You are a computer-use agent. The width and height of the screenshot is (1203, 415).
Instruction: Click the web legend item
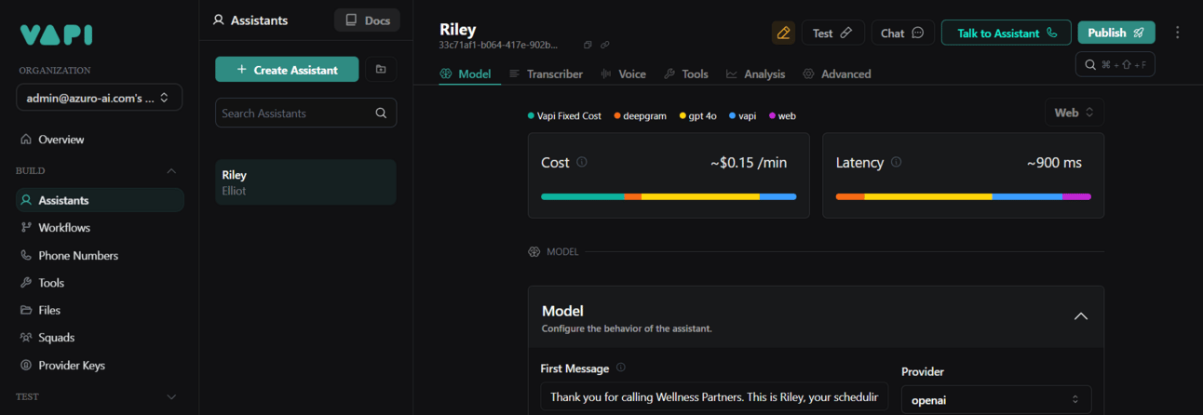(781, 116)
